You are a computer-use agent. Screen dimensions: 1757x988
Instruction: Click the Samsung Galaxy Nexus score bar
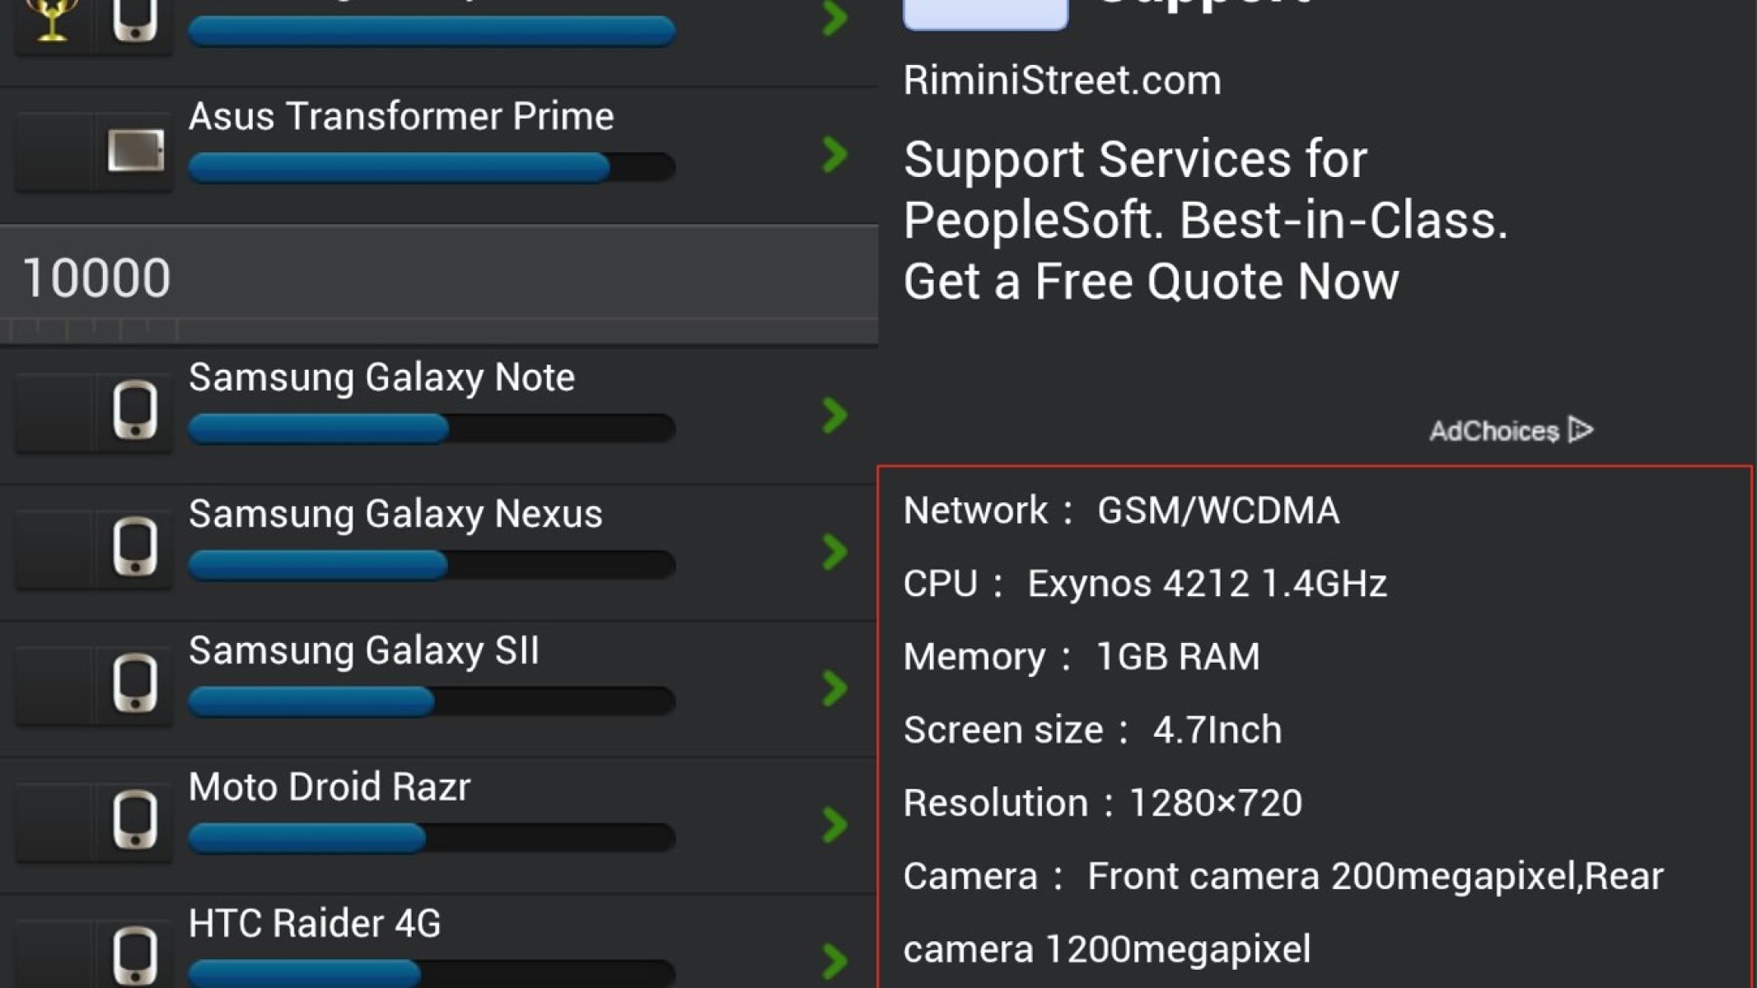[x=432, y=565]
